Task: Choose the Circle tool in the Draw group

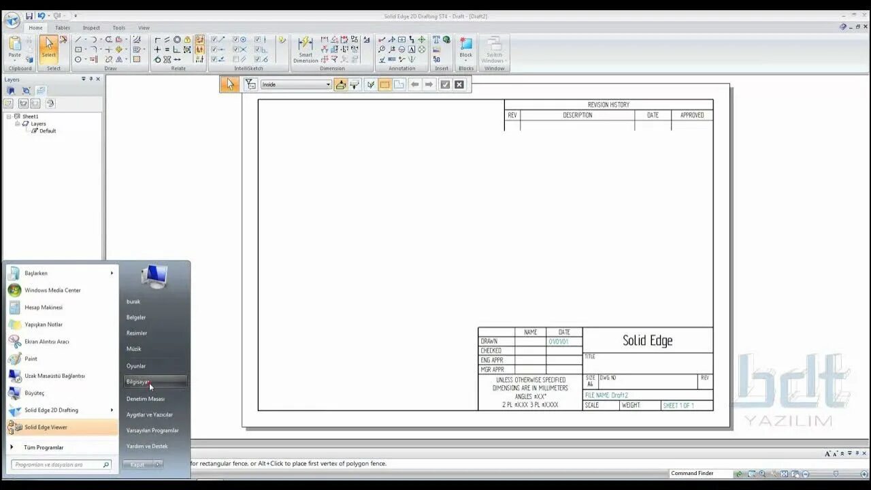Action: pos(78,60)
